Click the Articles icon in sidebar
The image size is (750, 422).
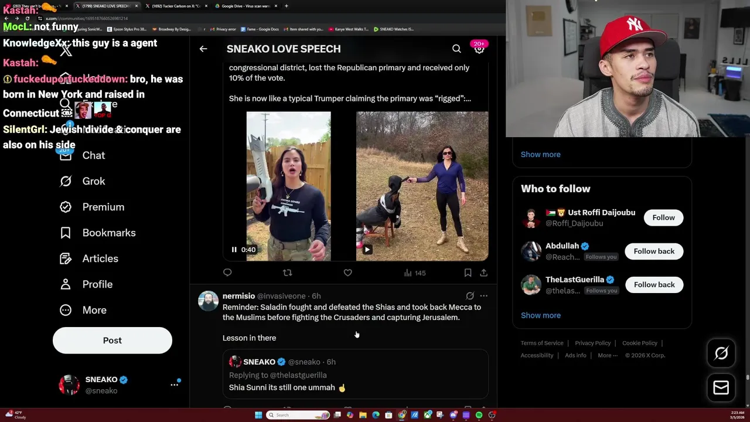(66, 258)
